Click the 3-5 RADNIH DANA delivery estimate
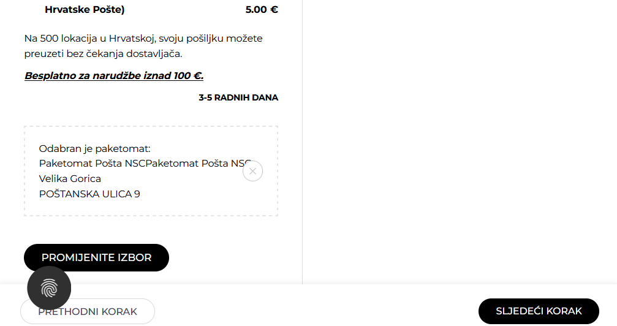 238,97
